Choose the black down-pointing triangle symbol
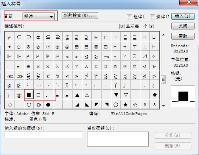Image resolution: width=199 pixels, height=155 pixels. (116, 95)
